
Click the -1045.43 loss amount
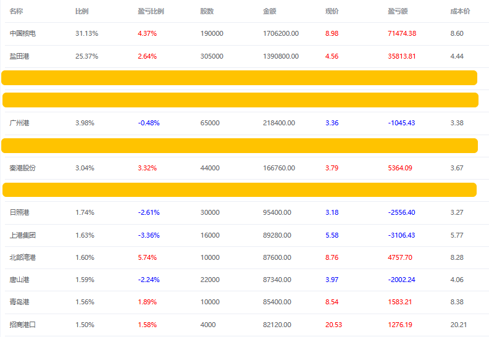click(401, 123)
